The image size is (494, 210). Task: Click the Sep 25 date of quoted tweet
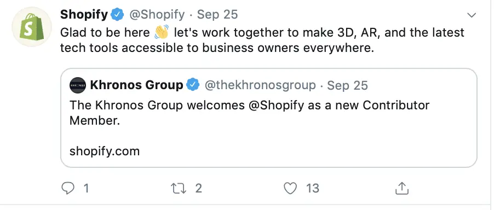[x=348, y=85]
